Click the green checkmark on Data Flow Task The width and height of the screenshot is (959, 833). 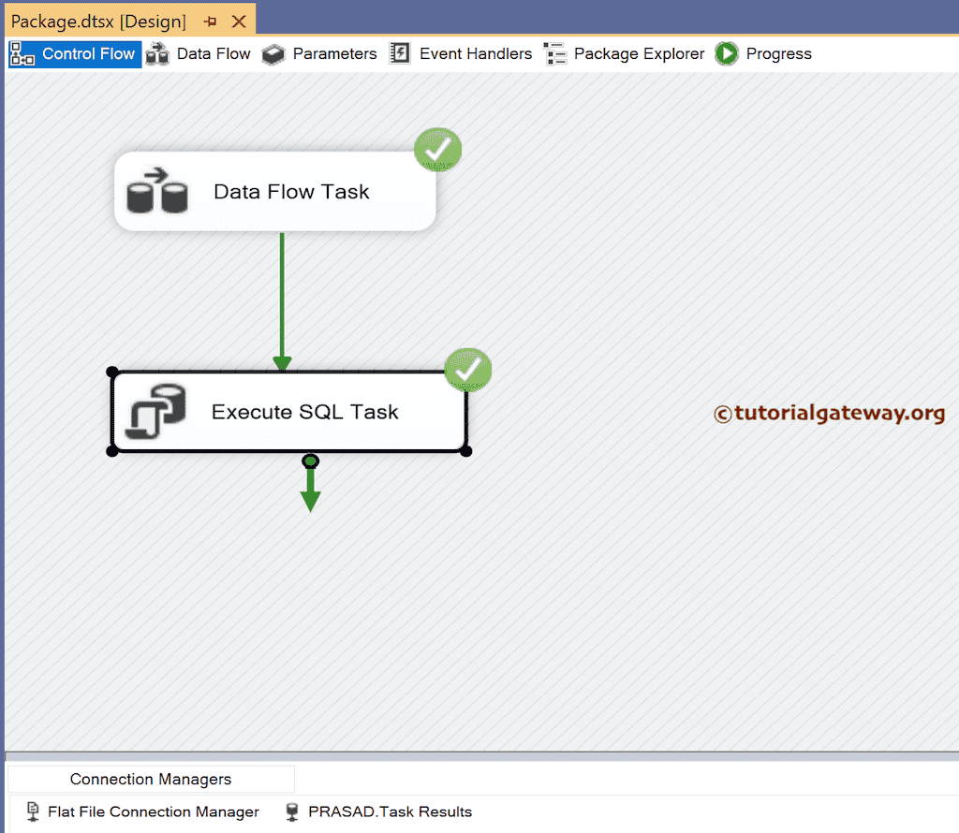click(x=437, y=149)
